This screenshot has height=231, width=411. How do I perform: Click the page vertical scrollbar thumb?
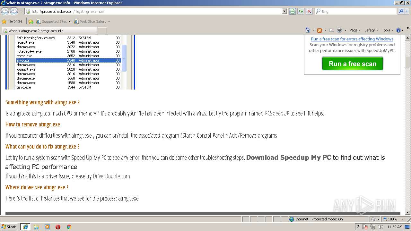click(408, 62)
